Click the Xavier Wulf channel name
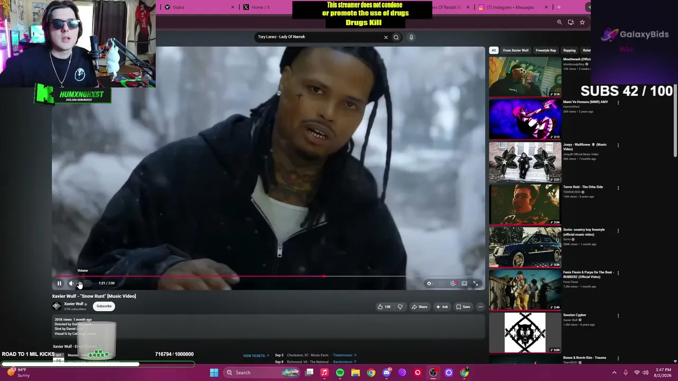Screen dimensions: 678x381 [74, 304]
